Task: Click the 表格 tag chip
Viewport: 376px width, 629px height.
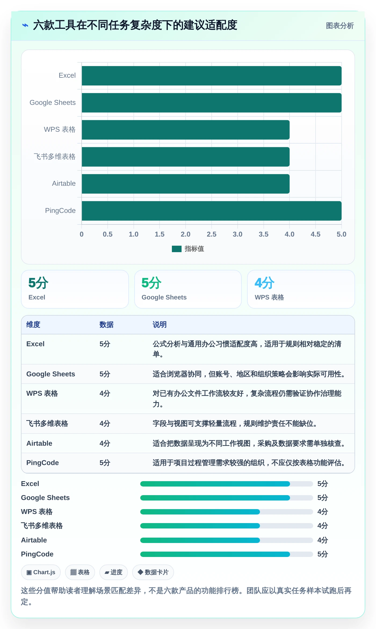Action: pyautogui.click(x=80, y=572)
